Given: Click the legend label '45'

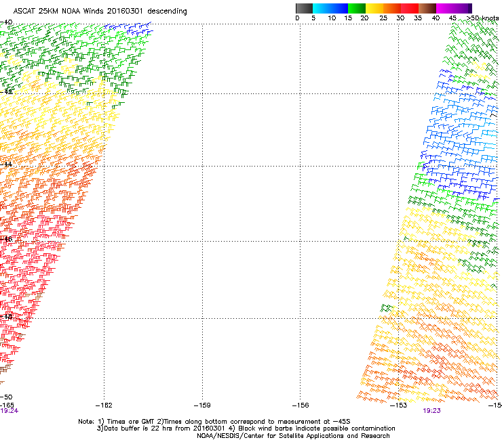Looking at the screenshot, I should (x=452, y=18).
